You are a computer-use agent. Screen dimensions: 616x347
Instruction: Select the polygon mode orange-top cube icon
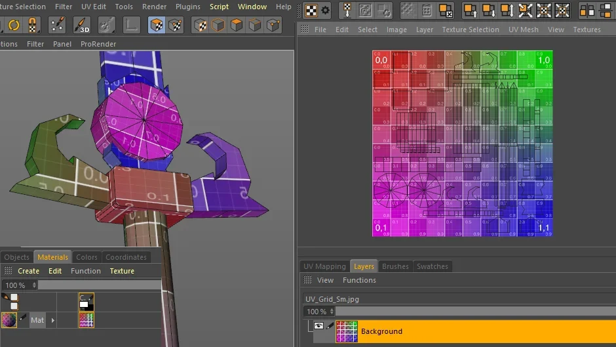pos(237,26)
